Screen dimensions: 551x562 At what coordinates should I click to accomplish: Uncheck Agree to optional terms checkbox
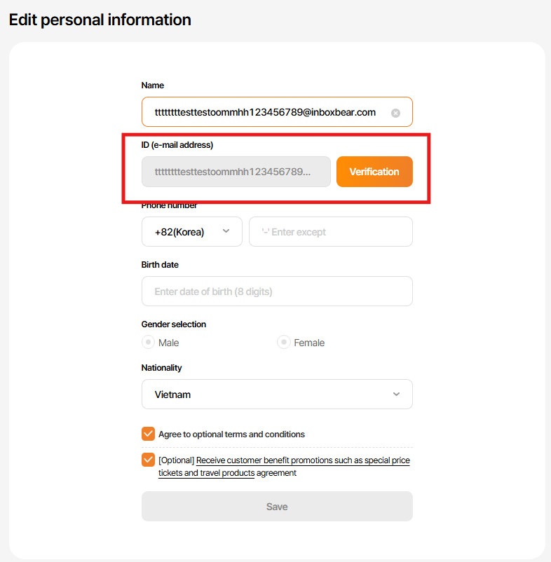[x=148, y=434]
